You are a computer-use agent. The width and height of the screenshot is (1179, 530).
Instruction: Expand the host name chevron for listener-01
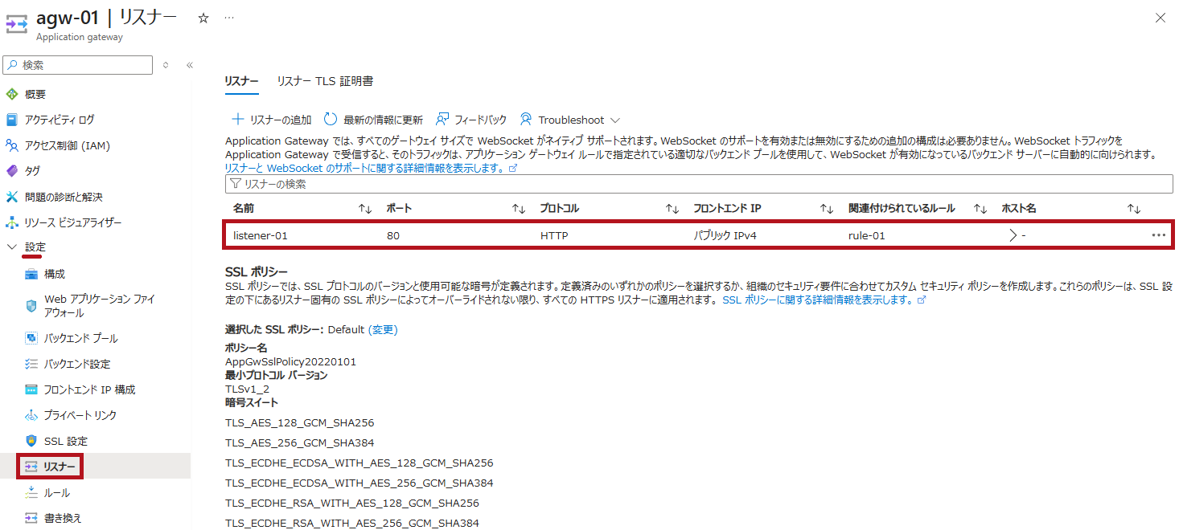pyautogui.click(x=1013, y=235)
